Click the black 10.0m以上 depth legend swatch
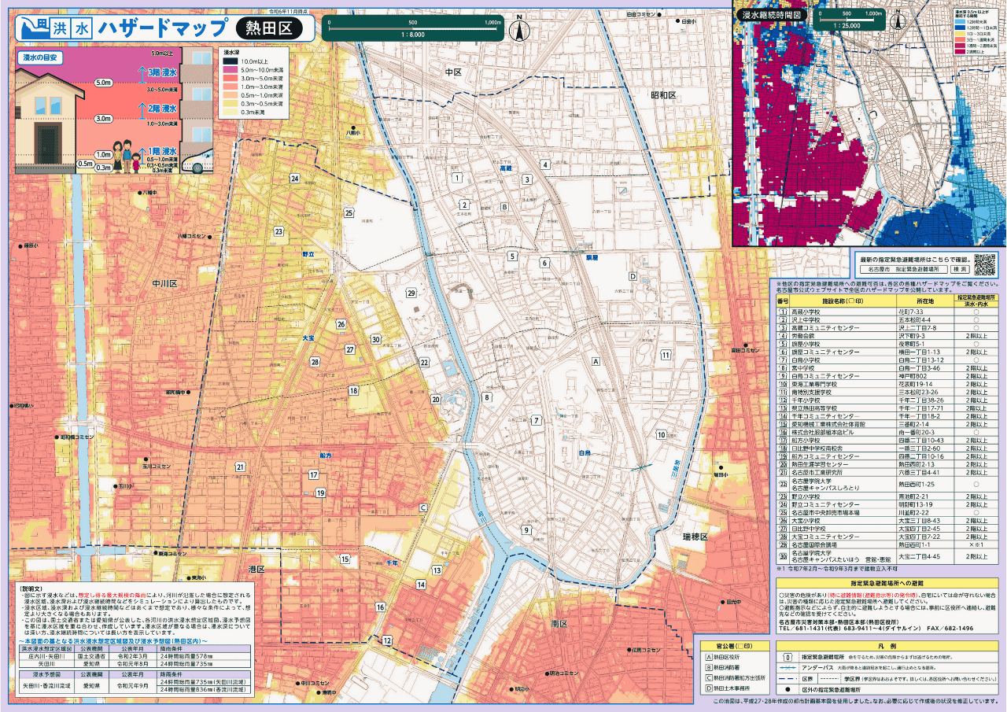 tap(229, 61)
